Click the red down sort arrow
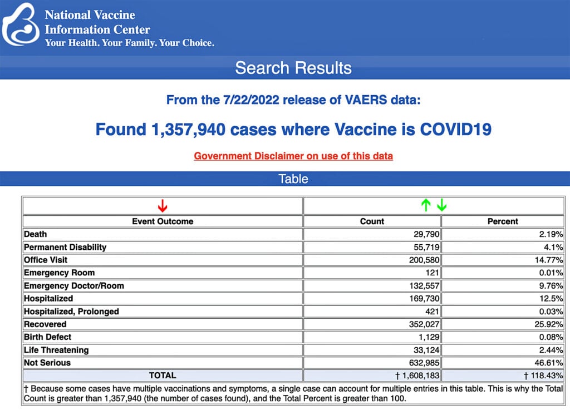This screenshot has height=410, width=570. click(162, 206)
